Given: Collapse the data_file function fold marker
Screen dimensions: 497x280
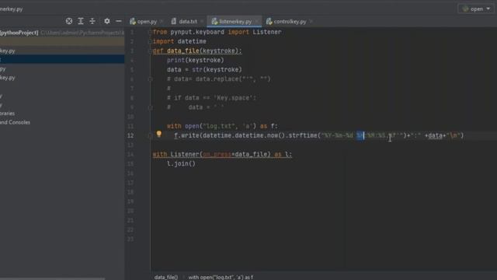Looking at the screenshot, I should click(x=150, y=51).
